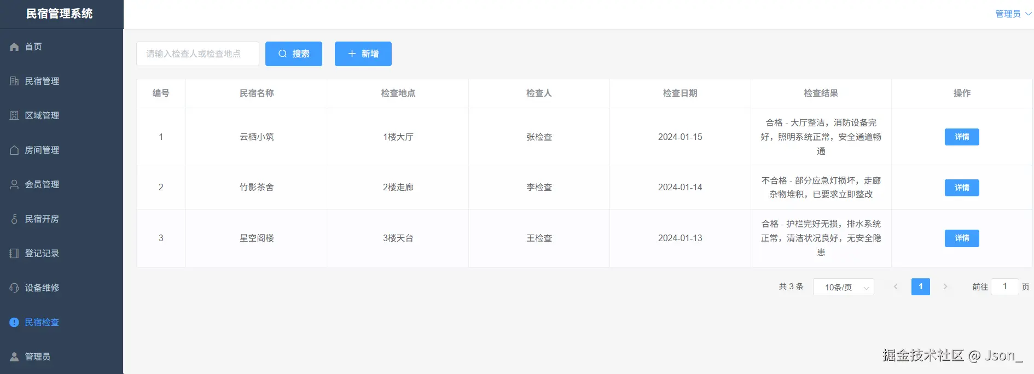1034x374 pixels.
Task: Click the house icon beside 房间管理
Action: pyautogui.click(x=14, y=150)
